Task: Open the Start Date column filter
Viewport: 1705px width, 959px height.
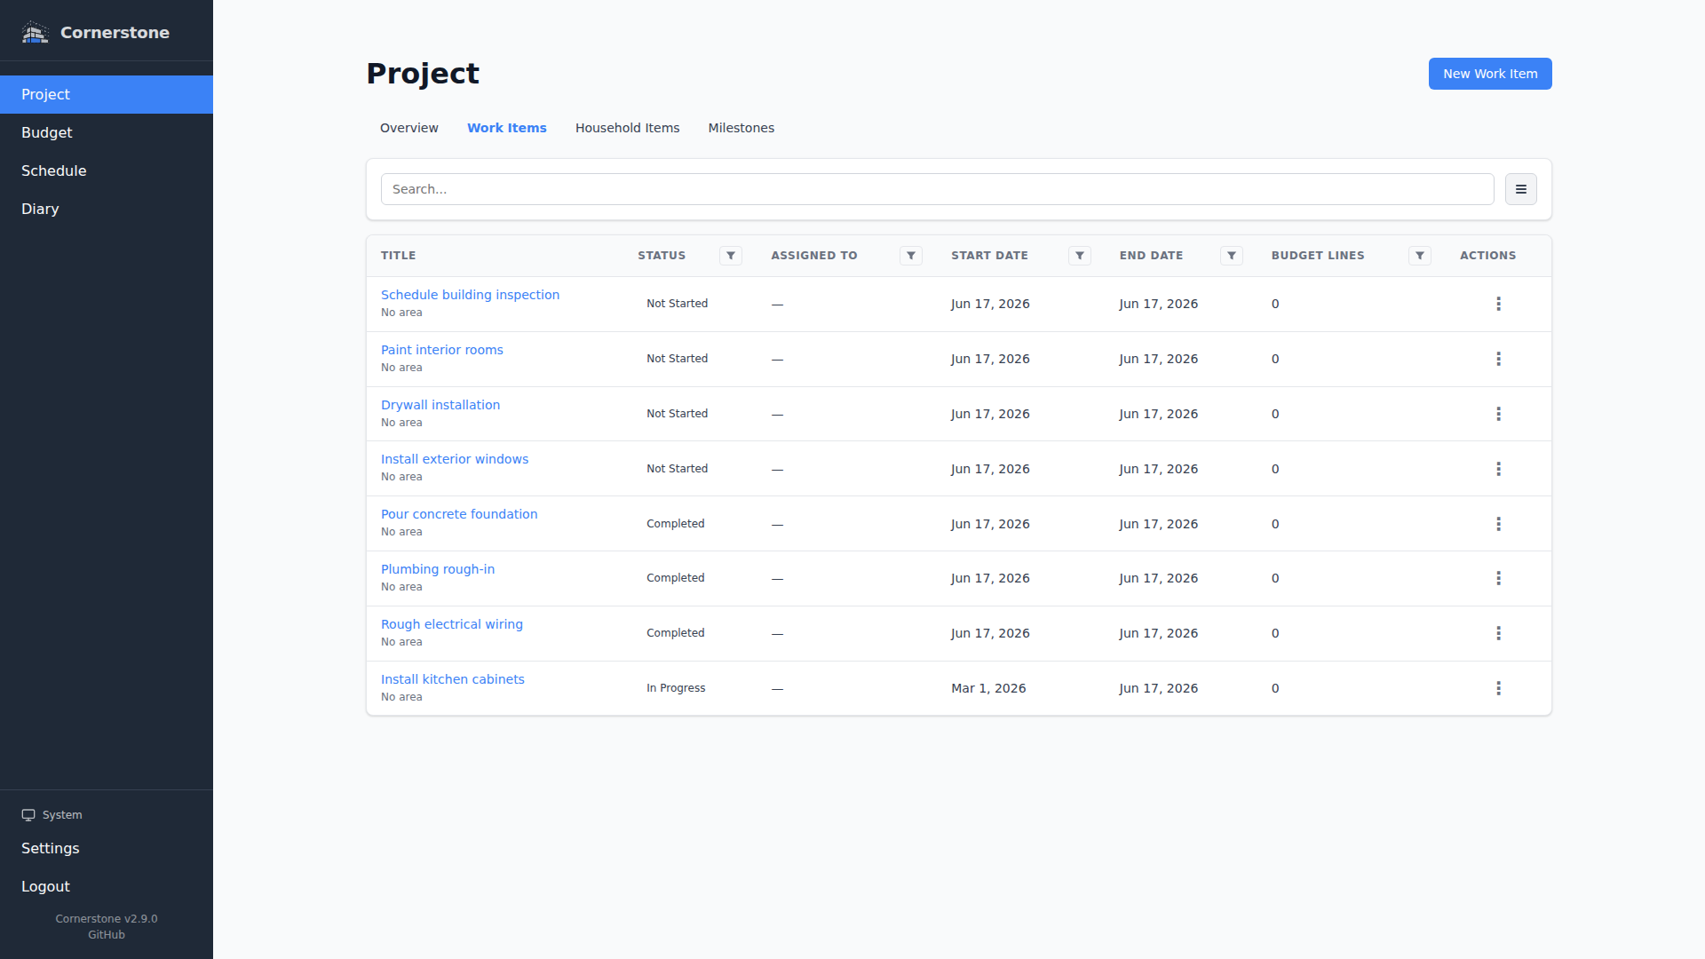Action: pyautogui.click(x=1080, y=256)
